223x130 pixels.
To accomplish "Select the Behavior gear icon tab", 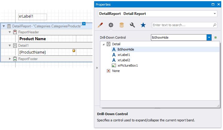I will point(111,25).
